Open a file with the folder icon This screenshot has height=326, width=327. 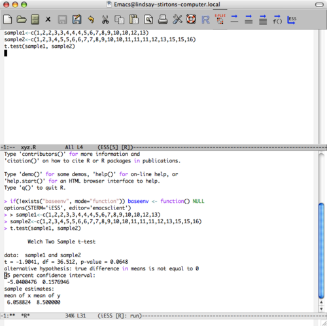point(22,20)
